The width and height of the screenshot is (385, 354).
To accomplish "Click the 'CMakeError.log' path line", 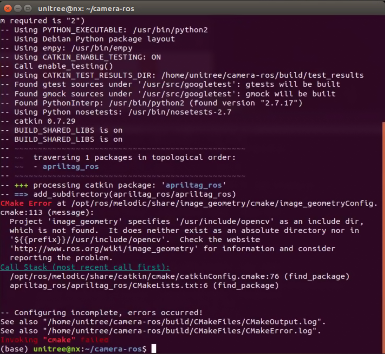I will pyautogui.click(x=161, y=331).
